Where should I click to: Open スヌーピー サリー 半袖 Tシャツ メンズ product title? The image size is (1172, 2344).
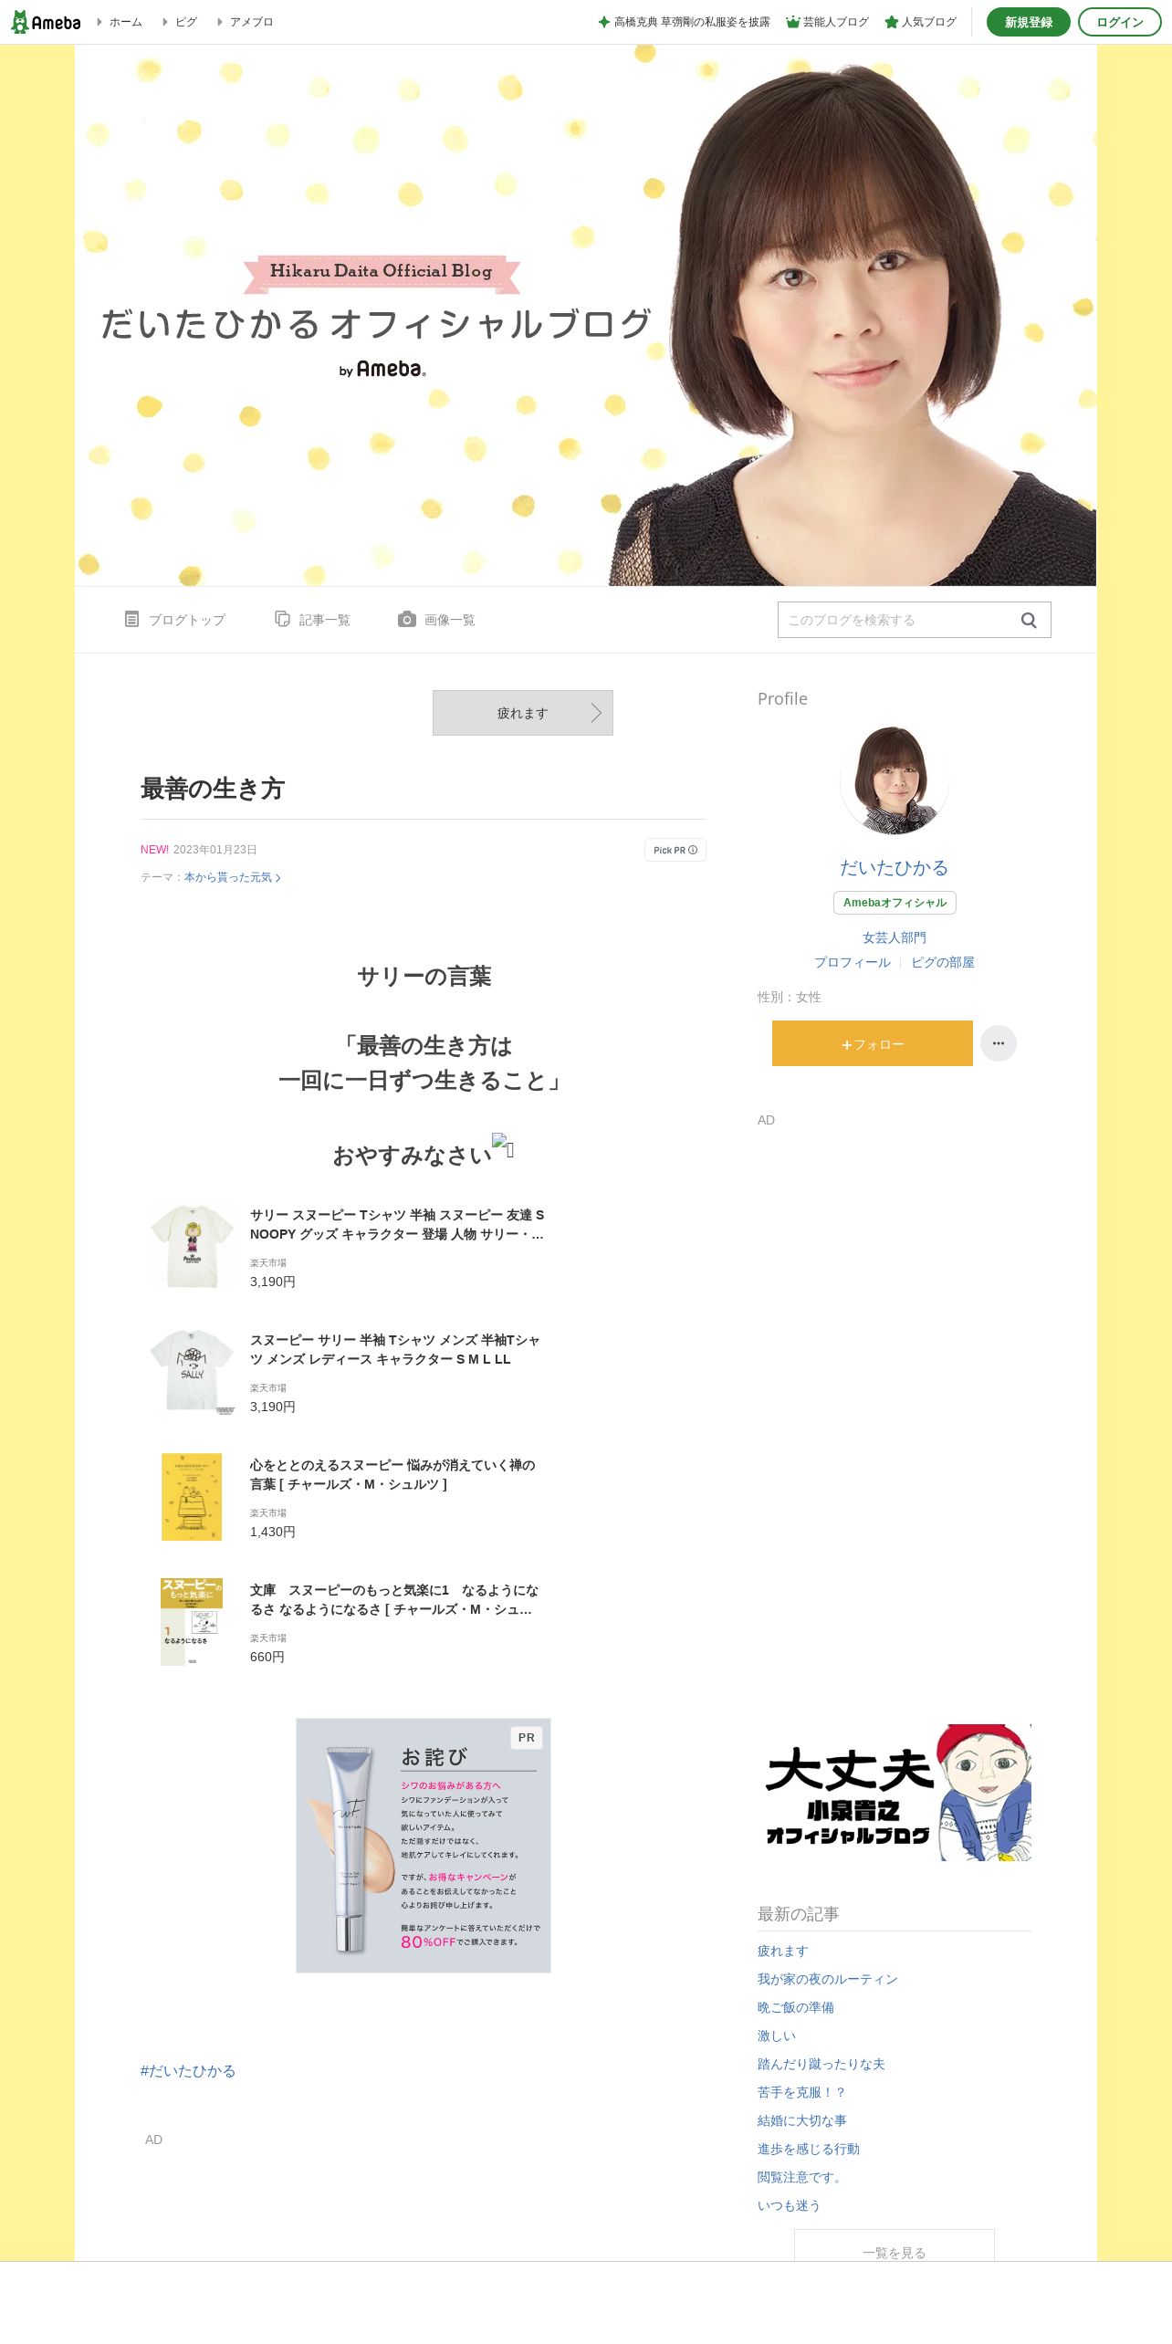click(x=395, y=1349)
